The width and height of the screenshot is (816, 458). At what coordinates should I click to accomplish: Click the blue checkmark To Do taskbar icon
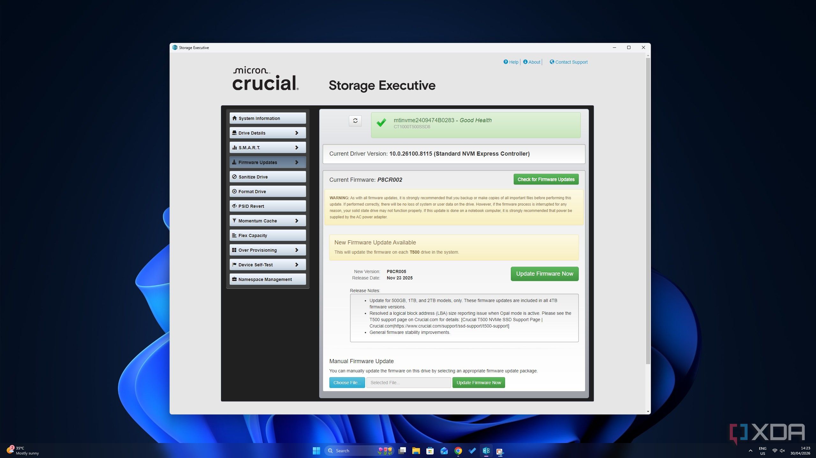472,451
